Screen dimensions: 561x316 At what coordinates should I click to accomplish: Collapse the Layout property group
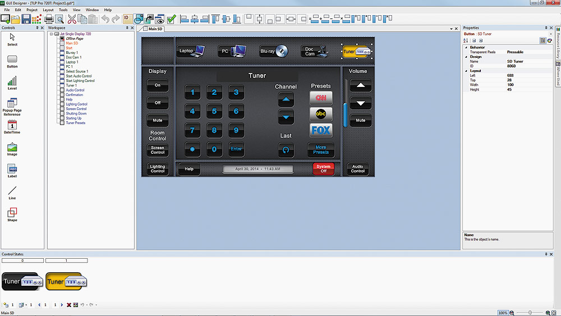click(466, 71)
